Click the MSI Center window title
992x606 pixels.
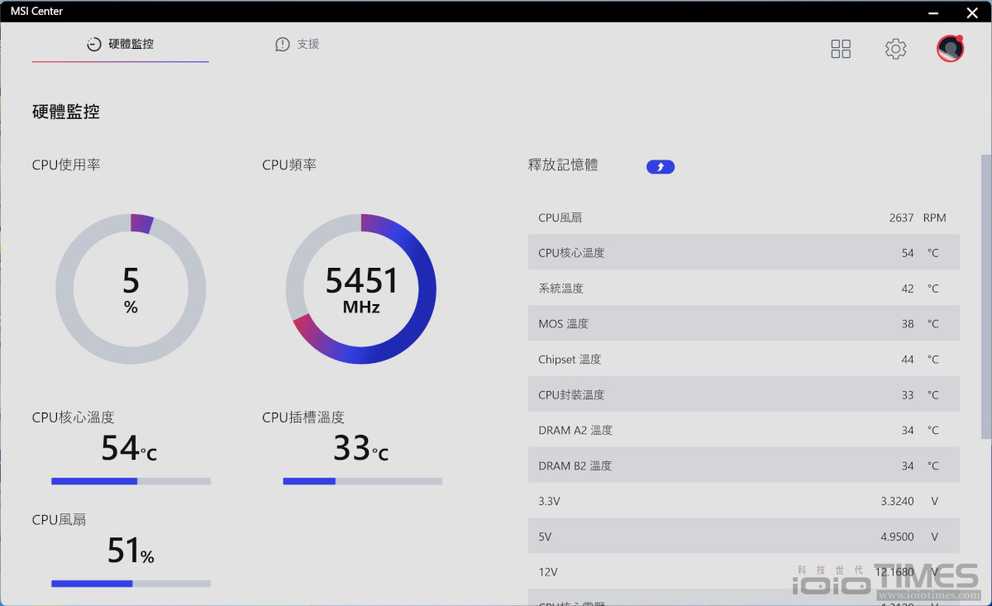36,12
